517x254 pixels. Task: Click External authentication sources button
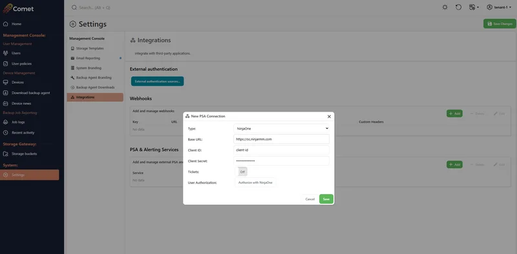[x=157, y=81]
